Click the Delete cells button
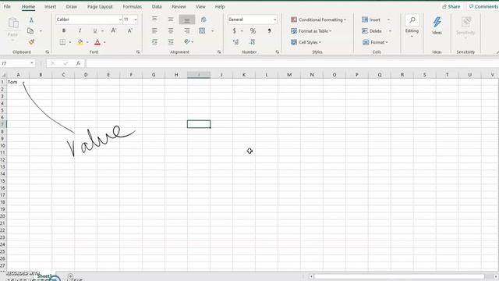Screen dimensions: 499x281 (x=372, y=31)
